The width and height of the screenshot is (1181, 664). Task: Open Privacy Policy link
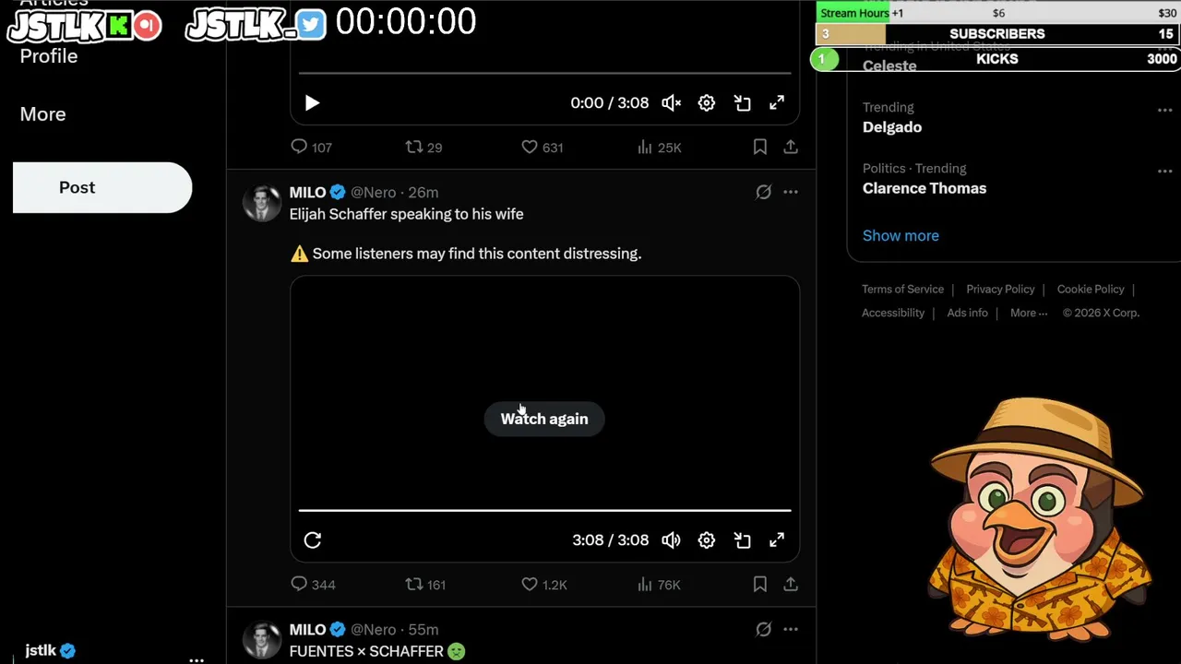(1000, 289)
